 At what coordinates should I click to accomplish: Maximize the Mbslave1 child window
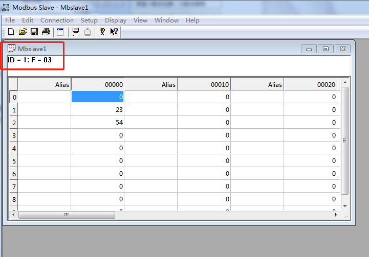[x=325, y=49]
